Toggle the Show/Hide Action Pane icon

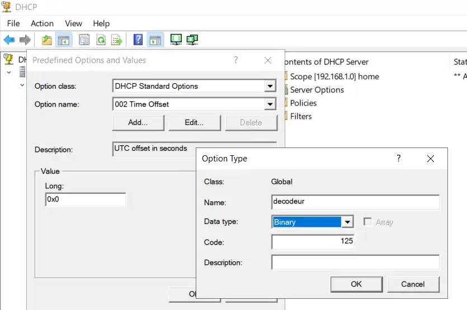155,40
